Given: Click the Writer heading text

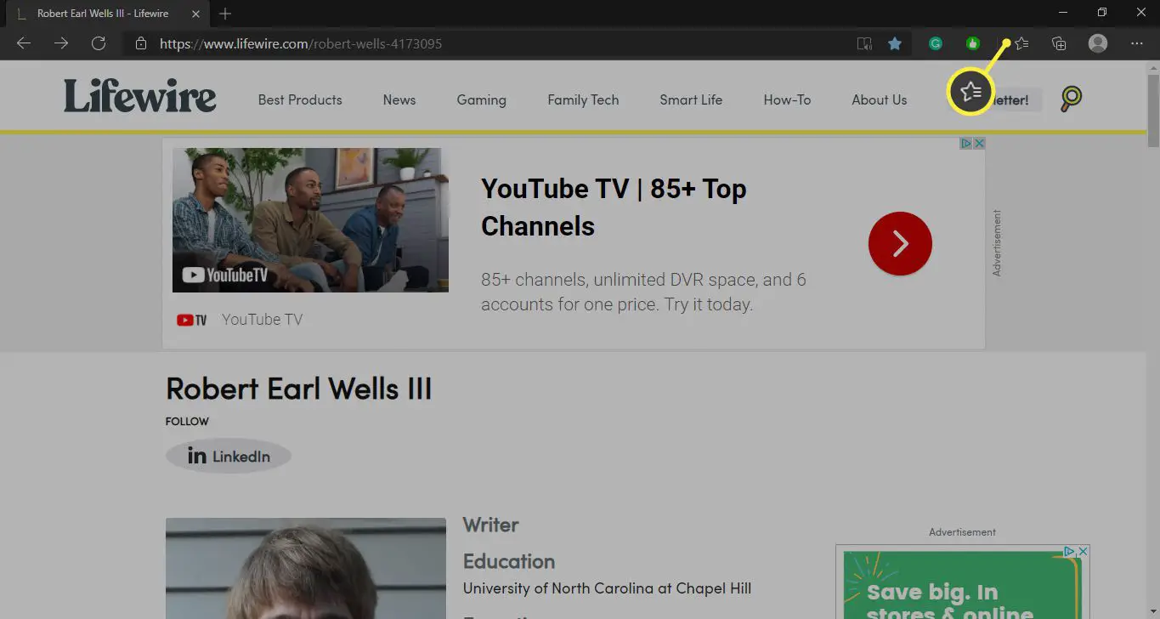Looking at the screenshot, I should pyautogui.click(x=490, y=525).
